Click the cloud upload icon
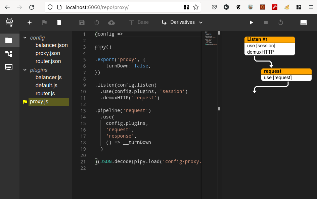 (x=111, y=22)
